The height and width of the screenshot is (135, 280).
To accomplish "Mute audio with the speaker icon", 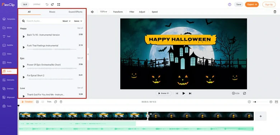I will pos(92,12).
